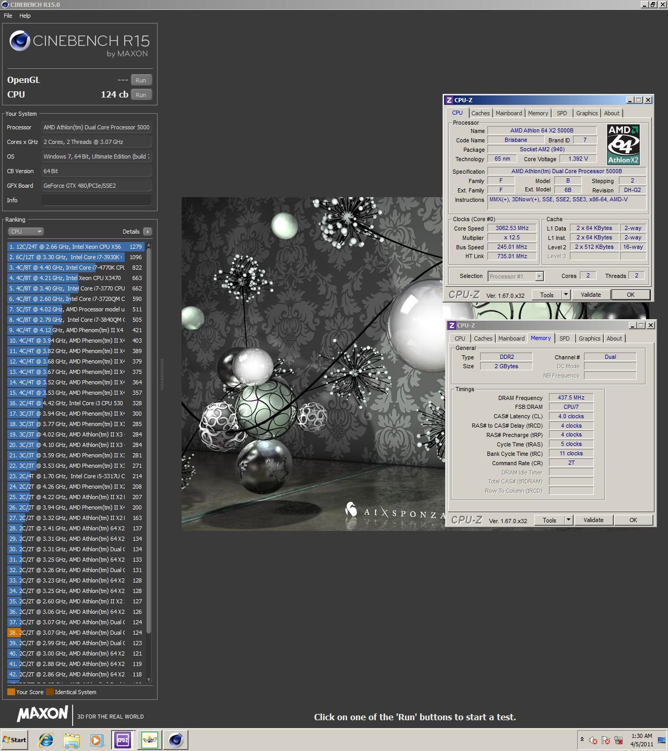Click taskbar clock showing 1:30 AM
Viewport: 668px width, 751px height.
(x=641, y=740)
